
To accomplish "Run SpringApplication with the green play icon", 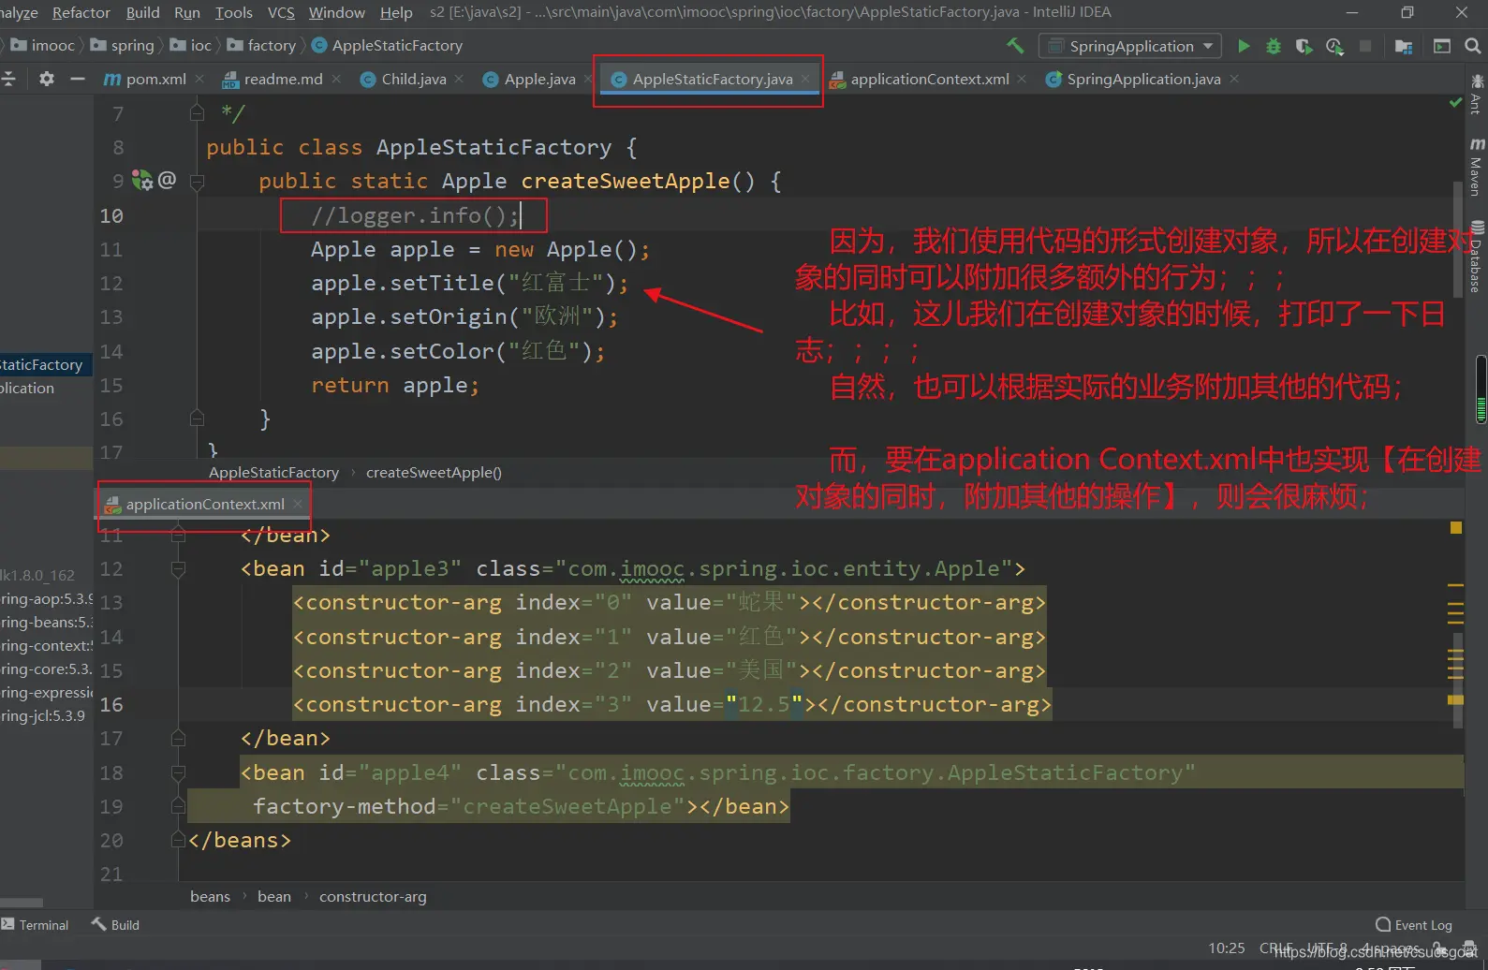I will 1244,46.
